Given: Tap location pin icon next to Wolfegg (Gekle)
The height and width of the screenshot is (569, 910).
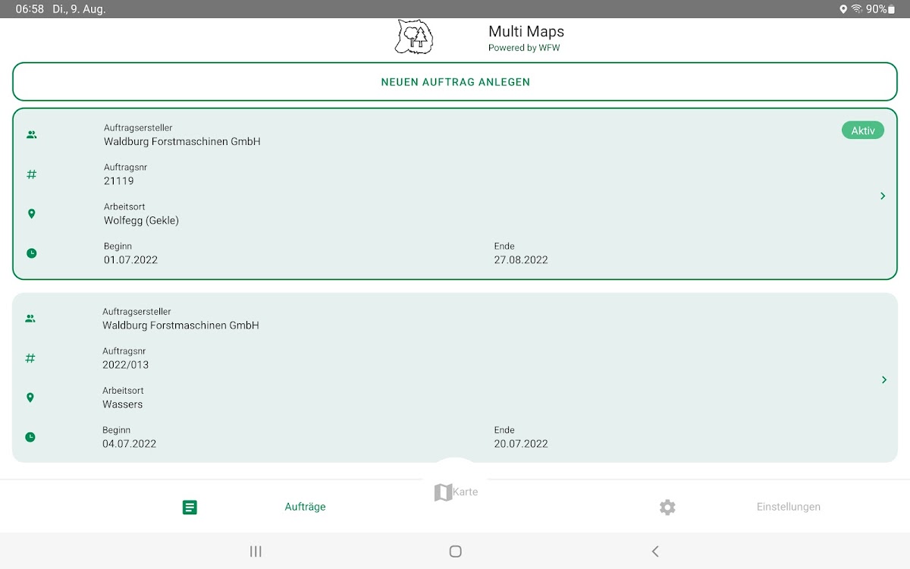Looking at the screenshot, I should pos(31,214).
